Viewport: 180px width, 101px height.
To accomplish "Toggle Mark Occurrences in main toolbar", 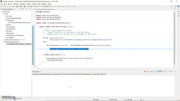I will (46, 6).
